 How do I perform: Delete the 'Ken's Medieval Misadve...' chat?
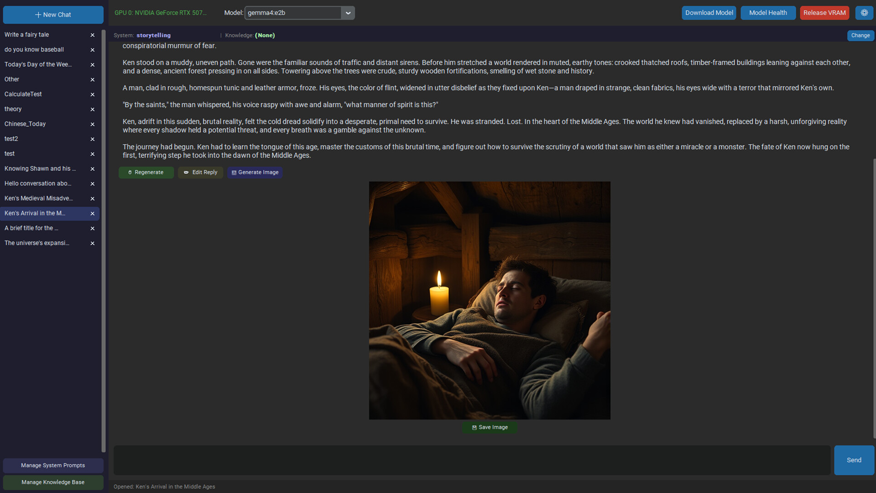pos(93,199)
